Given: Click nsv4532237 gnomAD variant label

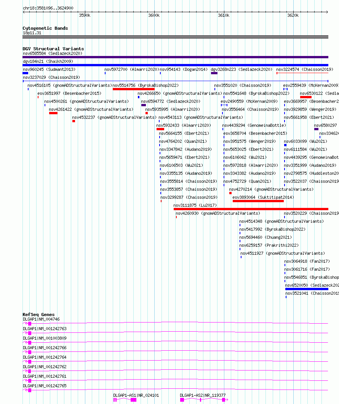Looking at the screenshot, I should 114,117.
